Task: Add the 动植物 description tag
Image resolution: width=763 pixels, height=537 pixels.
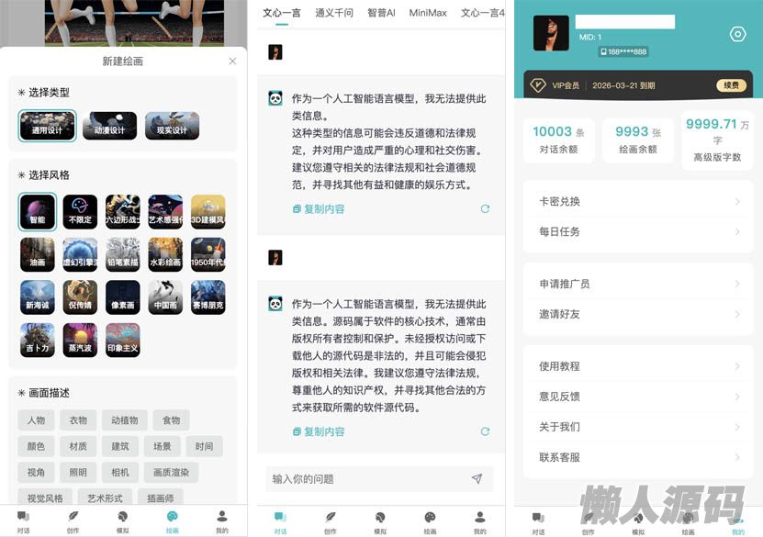Action: tap(125, 420)
